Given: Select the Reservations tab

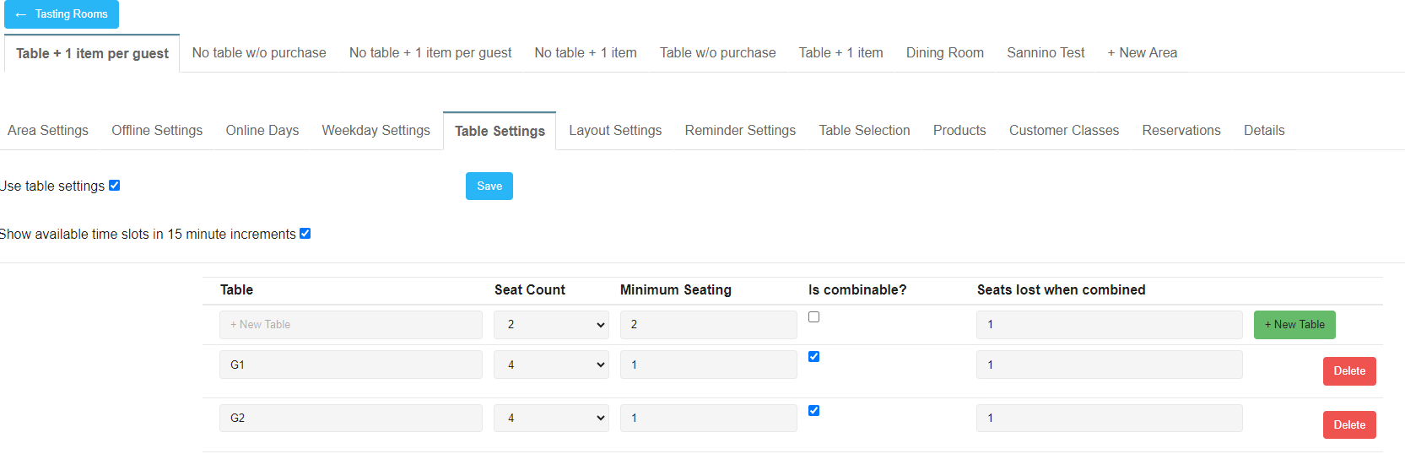Looking at the screenshot, I should point(1181,131).
